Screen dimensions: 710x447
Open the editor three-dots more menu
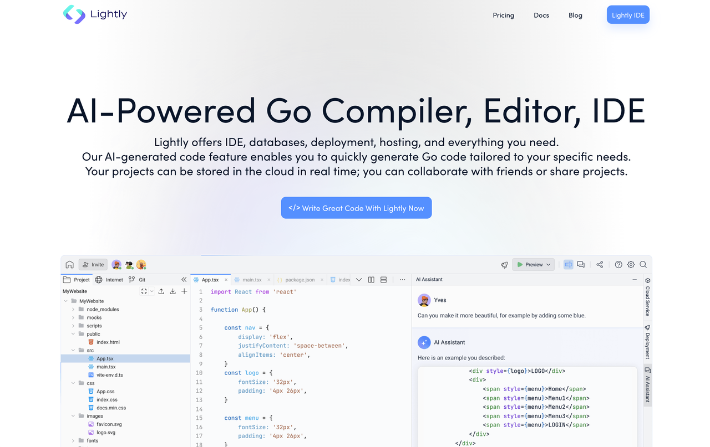tap(403, 280)
